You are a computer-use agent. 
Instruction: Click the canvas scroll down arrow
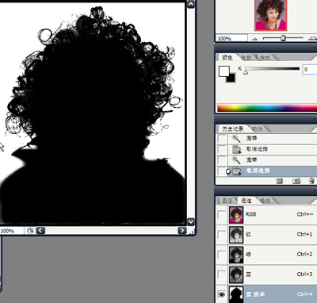[191, 221]
